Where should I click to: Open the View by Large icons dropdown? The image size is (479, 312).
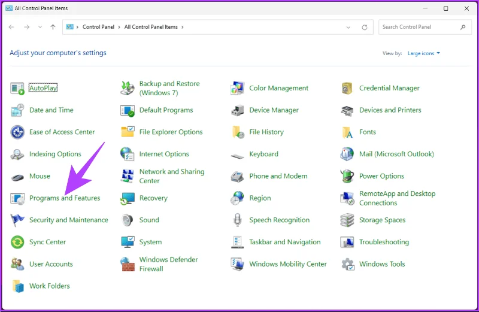coord(424,53)
